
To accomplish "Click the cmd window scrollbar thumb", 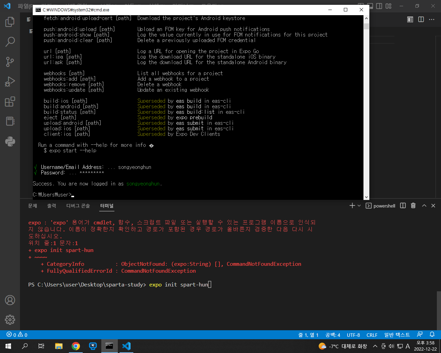I will tap(366, 27).
